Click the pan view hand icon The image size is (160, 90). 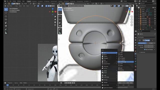55,19
